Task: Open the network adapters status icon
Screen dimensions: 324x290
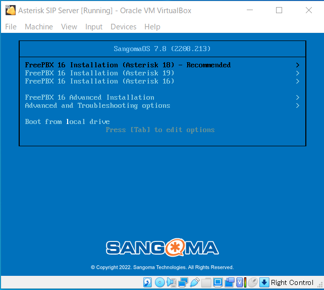Action: click(183, 282)
